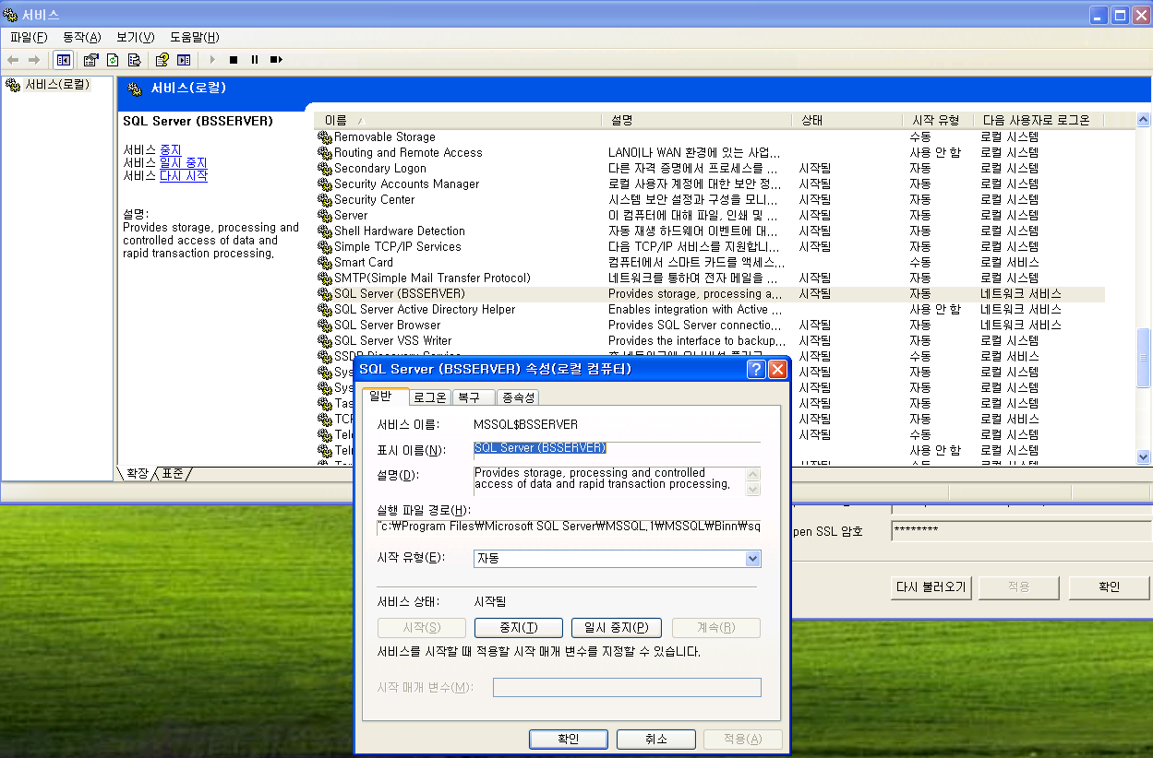Open the 파일(F) menu

click(29, 37)
